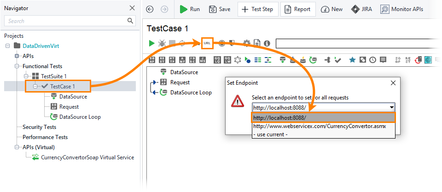Viewport: 442px width, 192px height.
Task: Add a REST request step from the step palette
Action: coord(162,60)
